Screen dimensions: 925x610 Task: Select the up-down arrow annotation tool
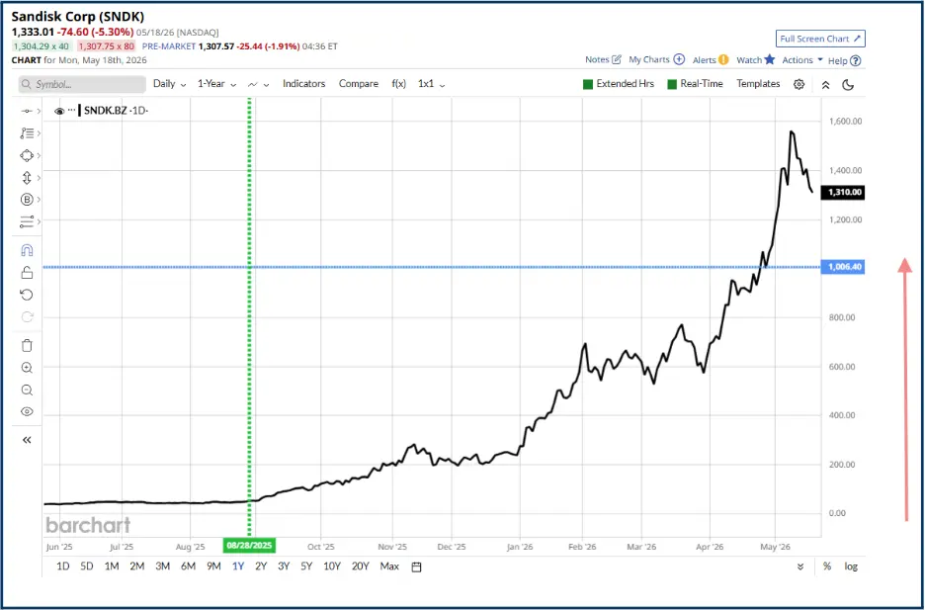[27, 178]
